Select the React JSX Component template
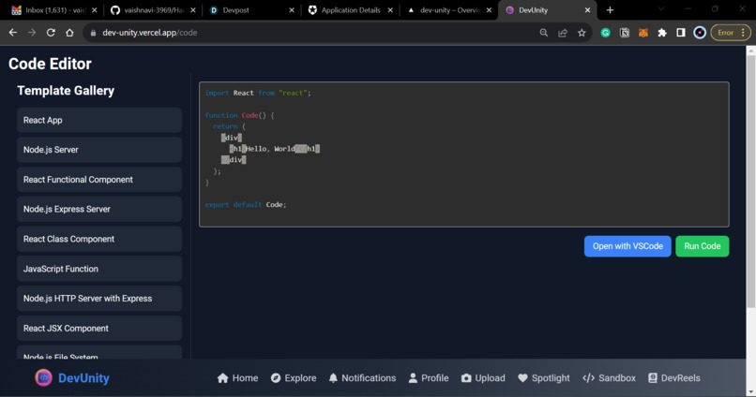756x397 pixels. click(x=99, y=329)
